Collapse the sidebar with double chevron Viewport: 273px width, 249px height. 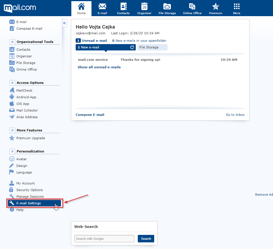tap(64, 23)
